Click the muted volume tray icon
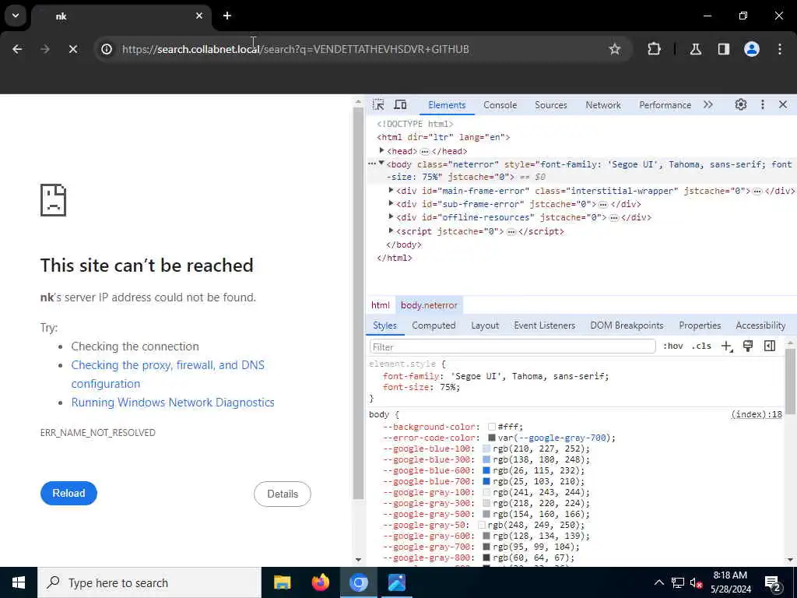 pyautogui.click(x=696, y=583)
